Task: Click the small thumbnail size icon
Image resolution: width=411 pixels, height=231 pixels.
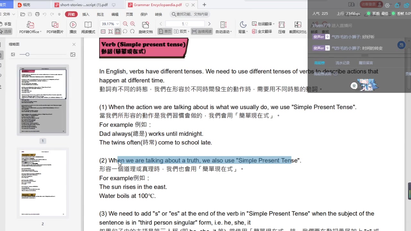Action: point(13,55)
